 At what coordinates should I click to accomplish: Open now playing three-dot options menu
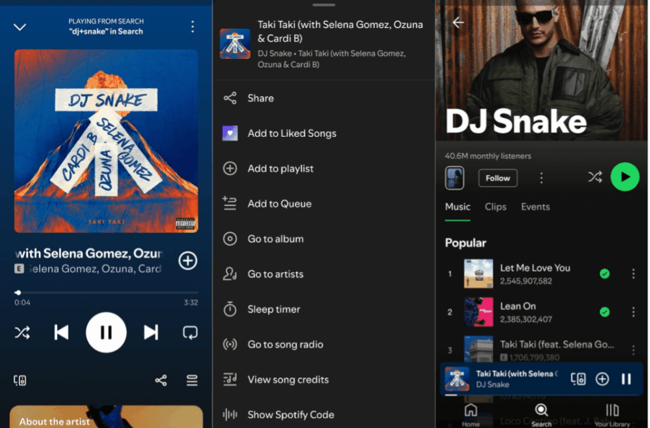(192, 27)
